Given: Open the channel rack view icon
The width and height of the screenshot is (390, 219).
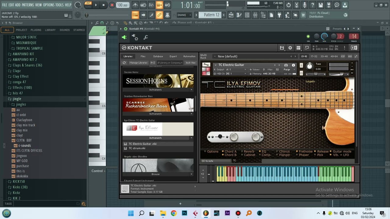Looking at the screenshot, I should point(247,15).
